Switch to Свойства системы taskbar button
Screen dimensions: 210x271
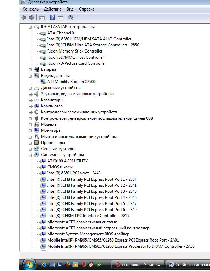pyautogui.click(x=188, y=265)
